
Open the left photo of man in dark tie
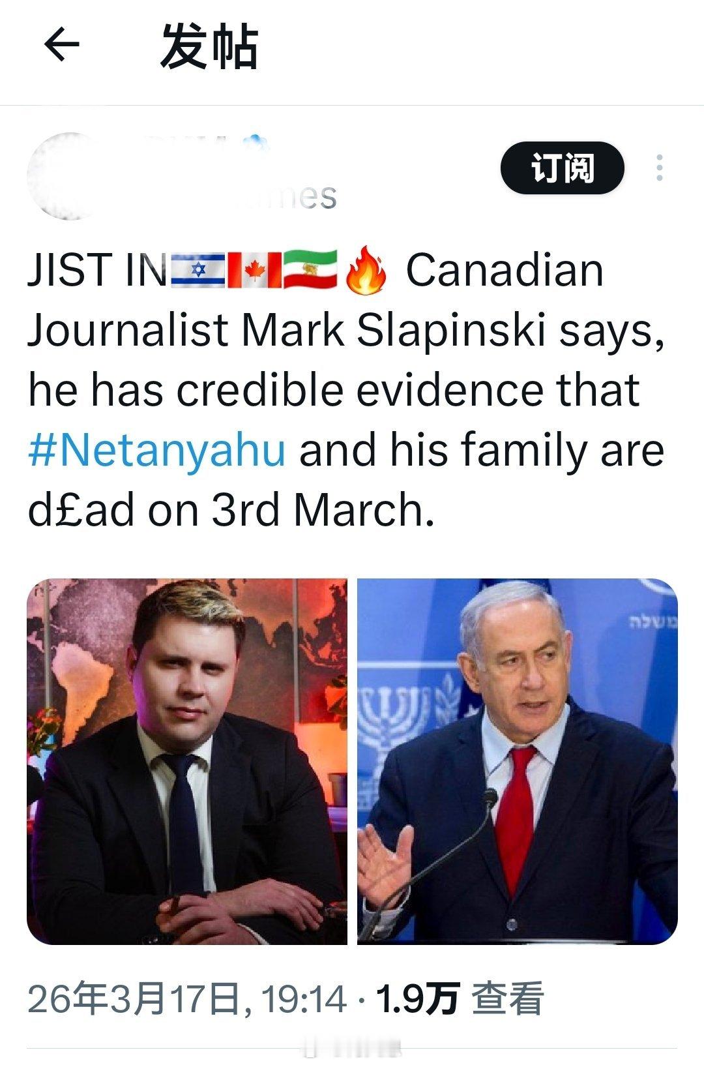(187, 760)
